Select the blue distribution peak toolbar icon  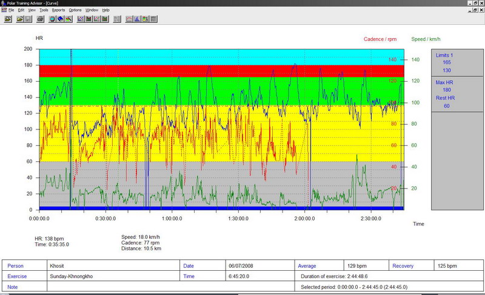[137, 19]
